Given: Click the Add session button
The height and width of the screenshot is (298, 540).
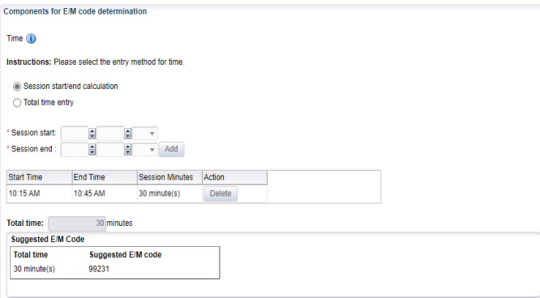Looking at the screenshot, I should (172, 149).
